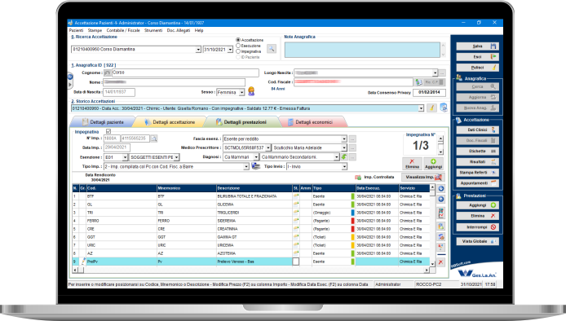Open the 31/10/2021 date dropdown
Screen dimensions: 566x321
pos(230,50)
